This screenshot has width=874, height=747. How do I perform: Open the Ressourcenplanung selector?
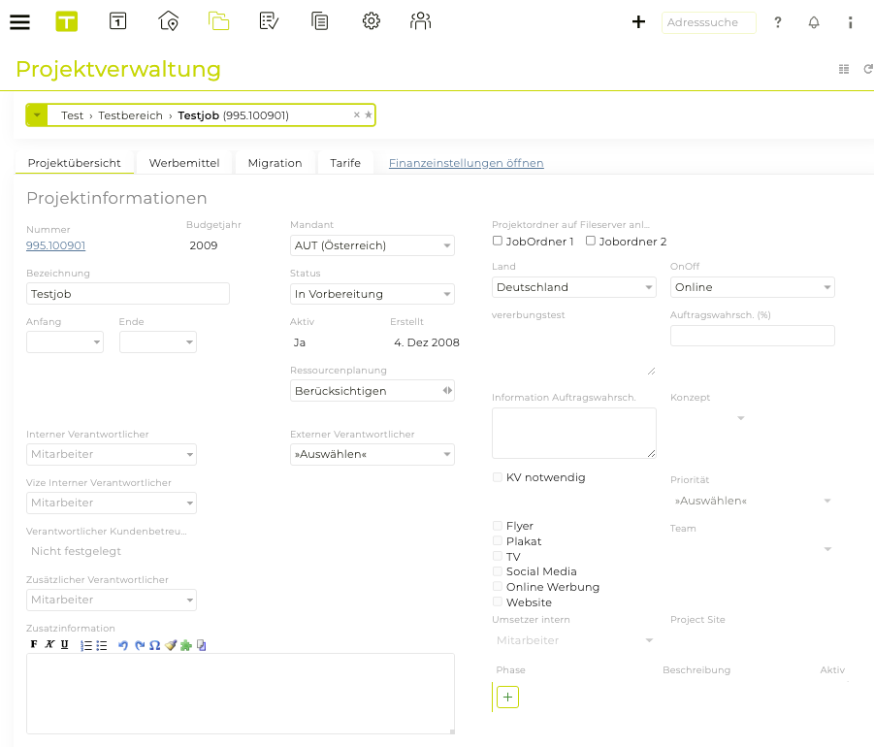tap(372, 391)
